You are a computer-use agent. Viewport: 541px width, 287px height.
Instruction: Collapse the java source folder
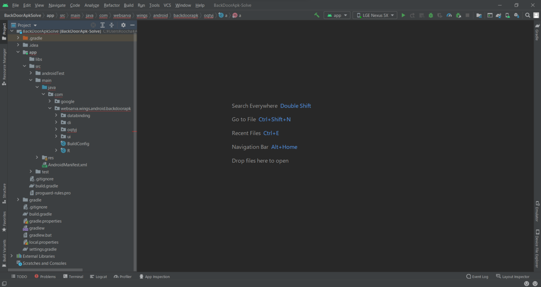point(37,87)
